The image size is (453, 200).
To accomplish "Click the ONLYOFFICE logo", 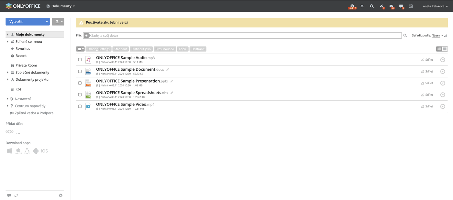I will coord(23,6).
